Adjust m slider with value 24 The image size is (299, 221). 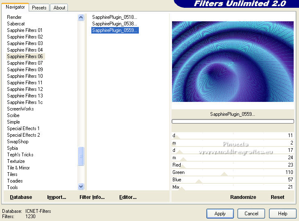pos(233,158)
